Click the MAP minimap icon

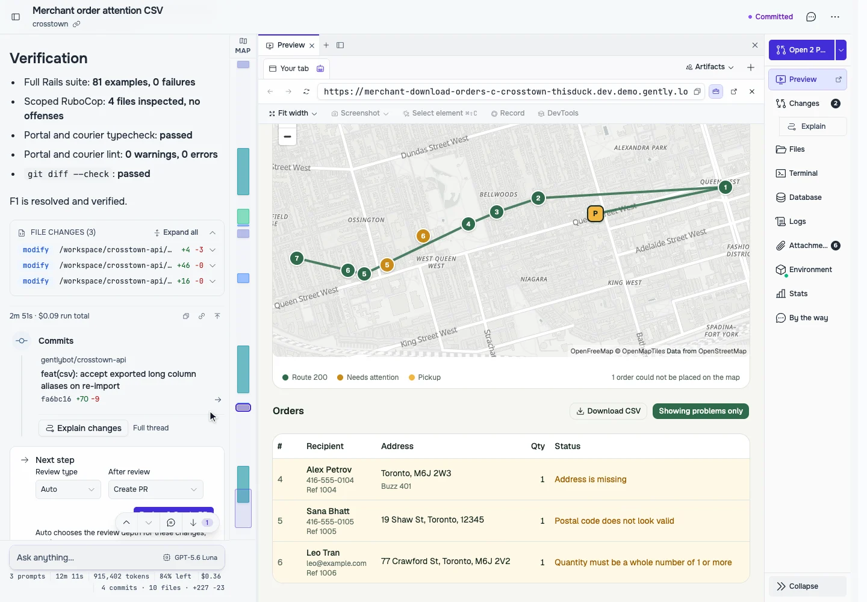click(x=243, y=45)
